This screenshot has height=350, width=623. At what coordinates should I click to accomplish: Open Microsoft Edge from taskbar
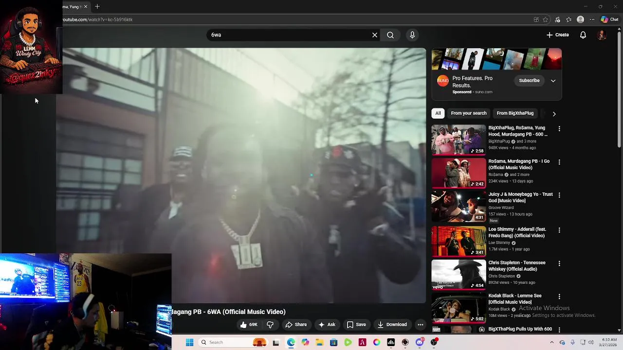[291, 342]
